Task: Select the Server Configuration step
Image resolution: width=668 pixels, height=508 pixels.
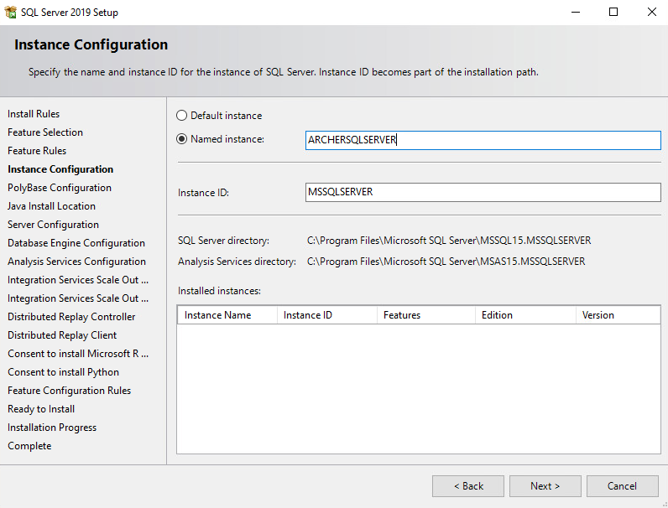Action: click(53, 225)
